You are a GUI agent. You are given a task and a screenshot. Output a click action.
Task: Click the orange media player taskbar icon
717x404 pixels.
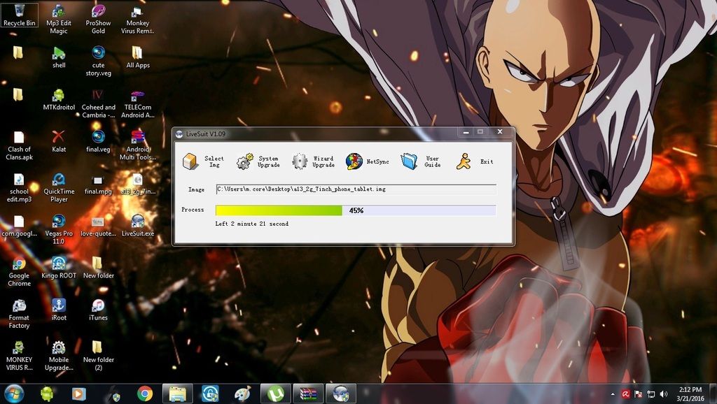point(78,394)
